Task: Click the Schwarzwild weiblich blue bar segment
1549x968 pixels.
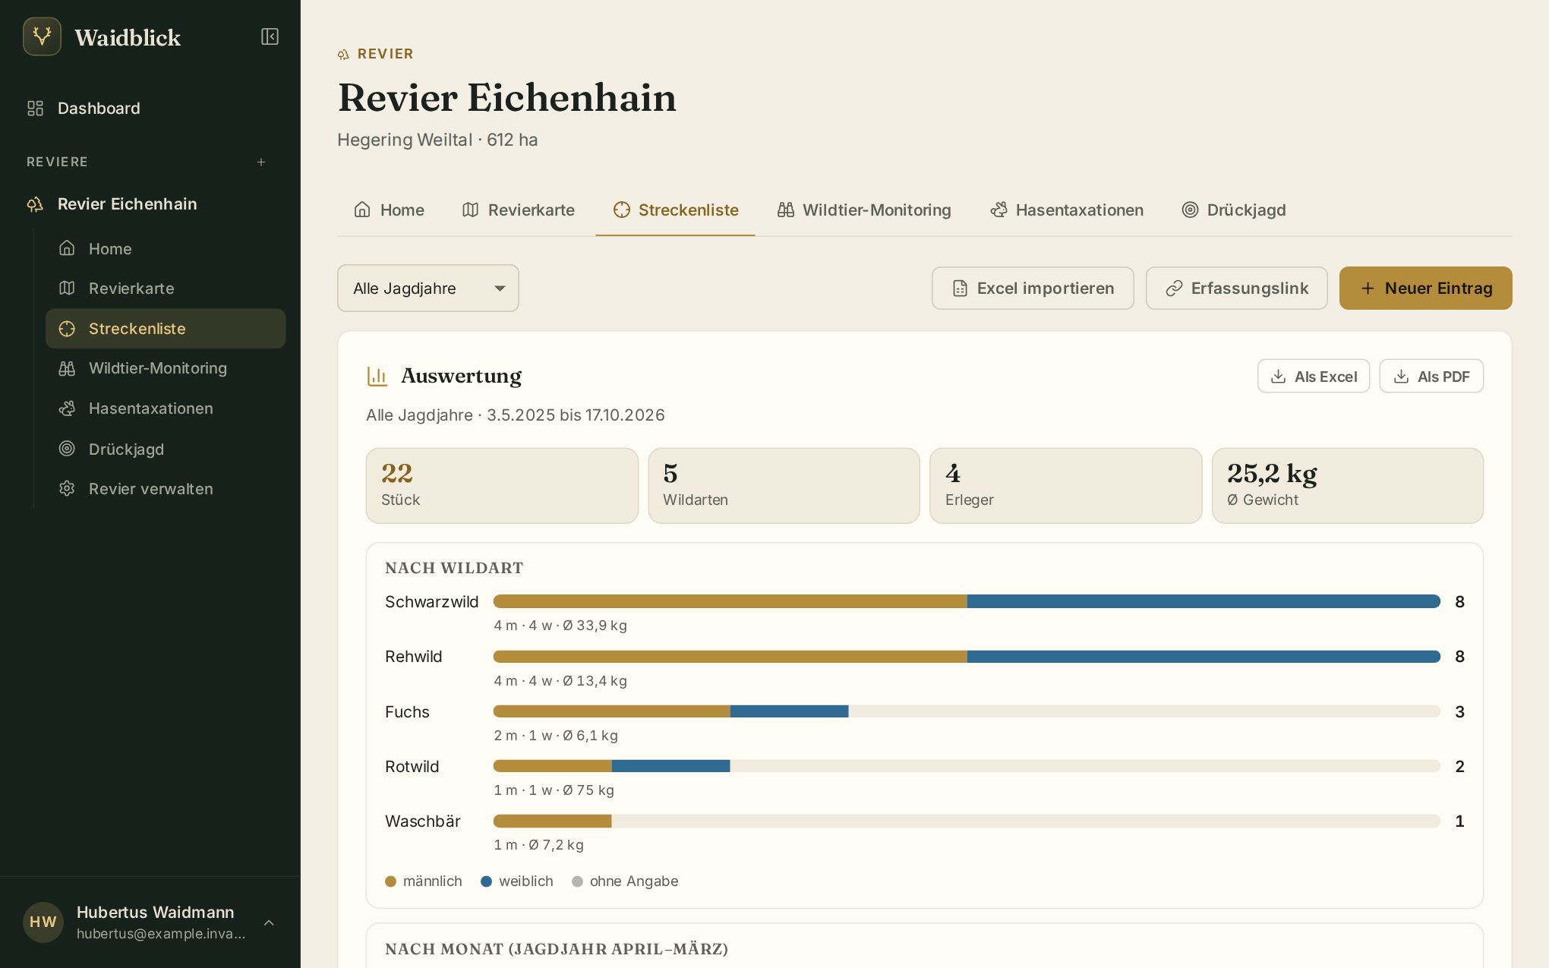Action: coord(1204,601)
